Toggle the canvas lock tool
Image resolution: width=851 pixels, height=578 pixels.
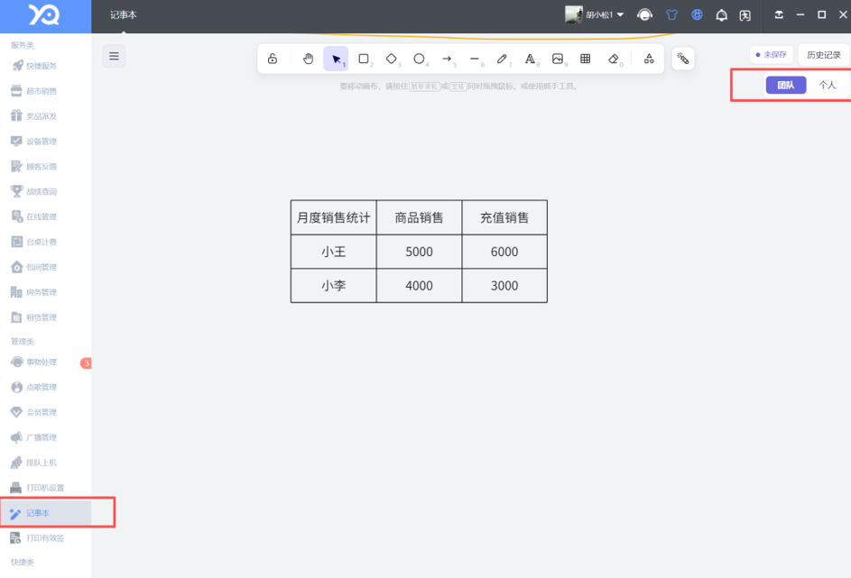click(x=273, y=59)
